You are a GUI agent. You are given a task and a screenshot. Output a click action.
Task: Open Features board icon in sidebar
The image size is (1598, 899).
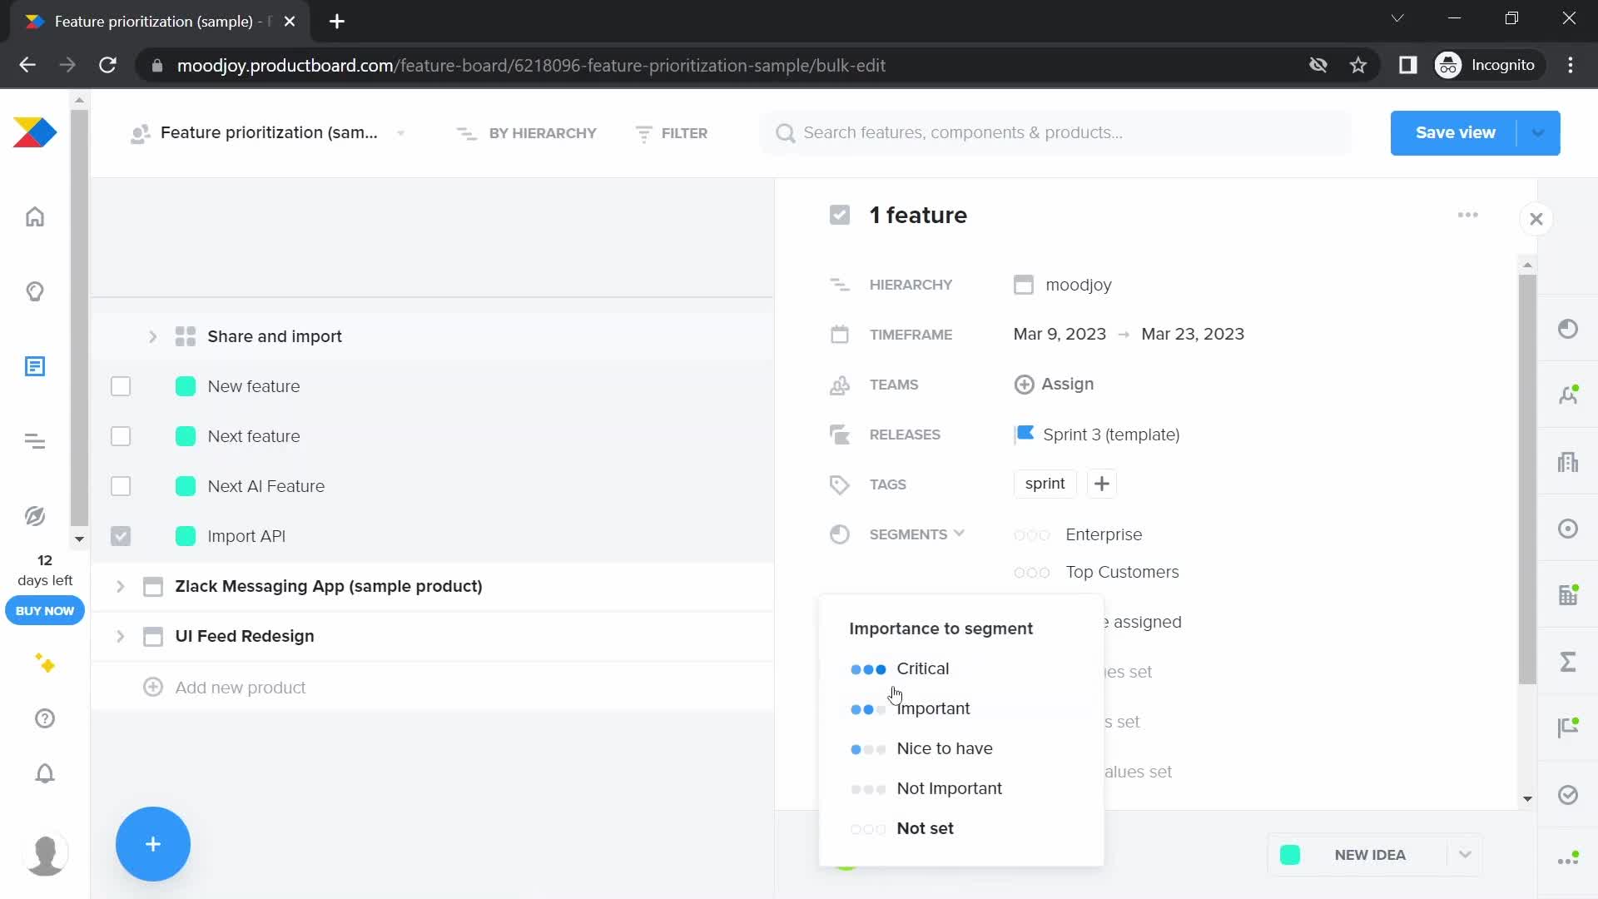click(35, 366)
